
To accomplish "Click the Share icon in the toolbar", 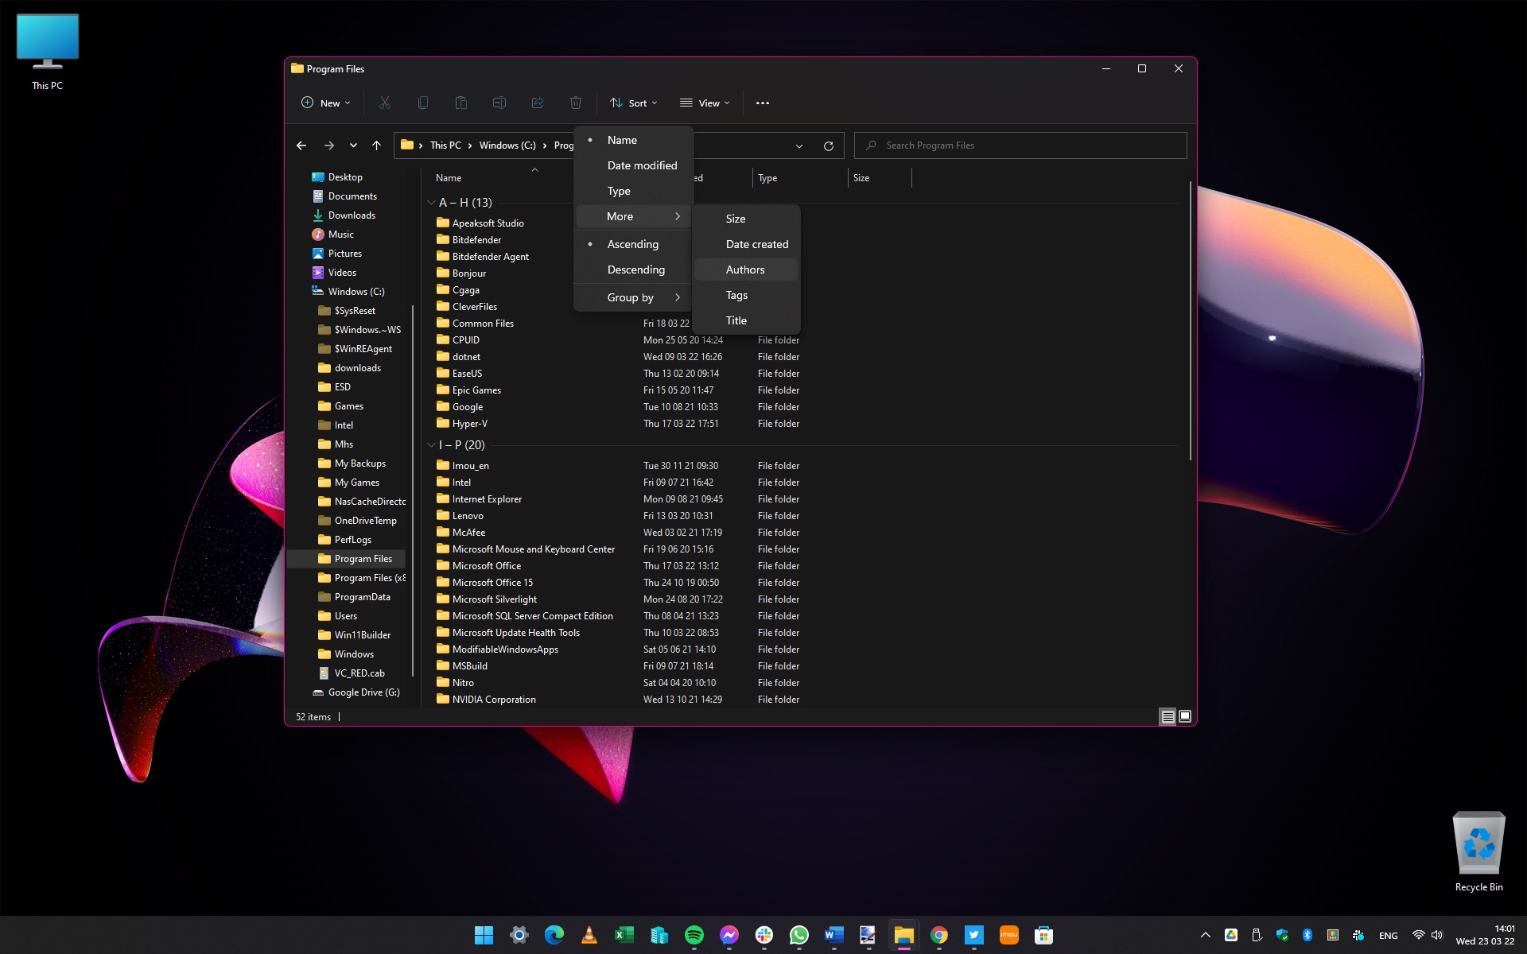I will coord(538,103).
